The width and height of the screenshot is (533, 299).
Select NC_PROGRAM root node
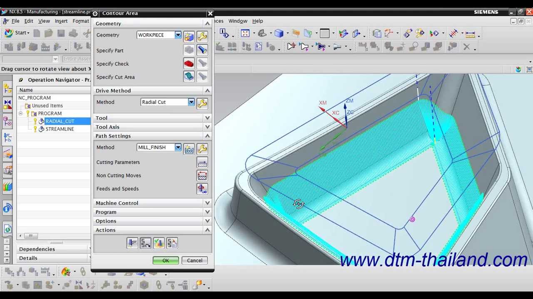(x=35, y=98)
